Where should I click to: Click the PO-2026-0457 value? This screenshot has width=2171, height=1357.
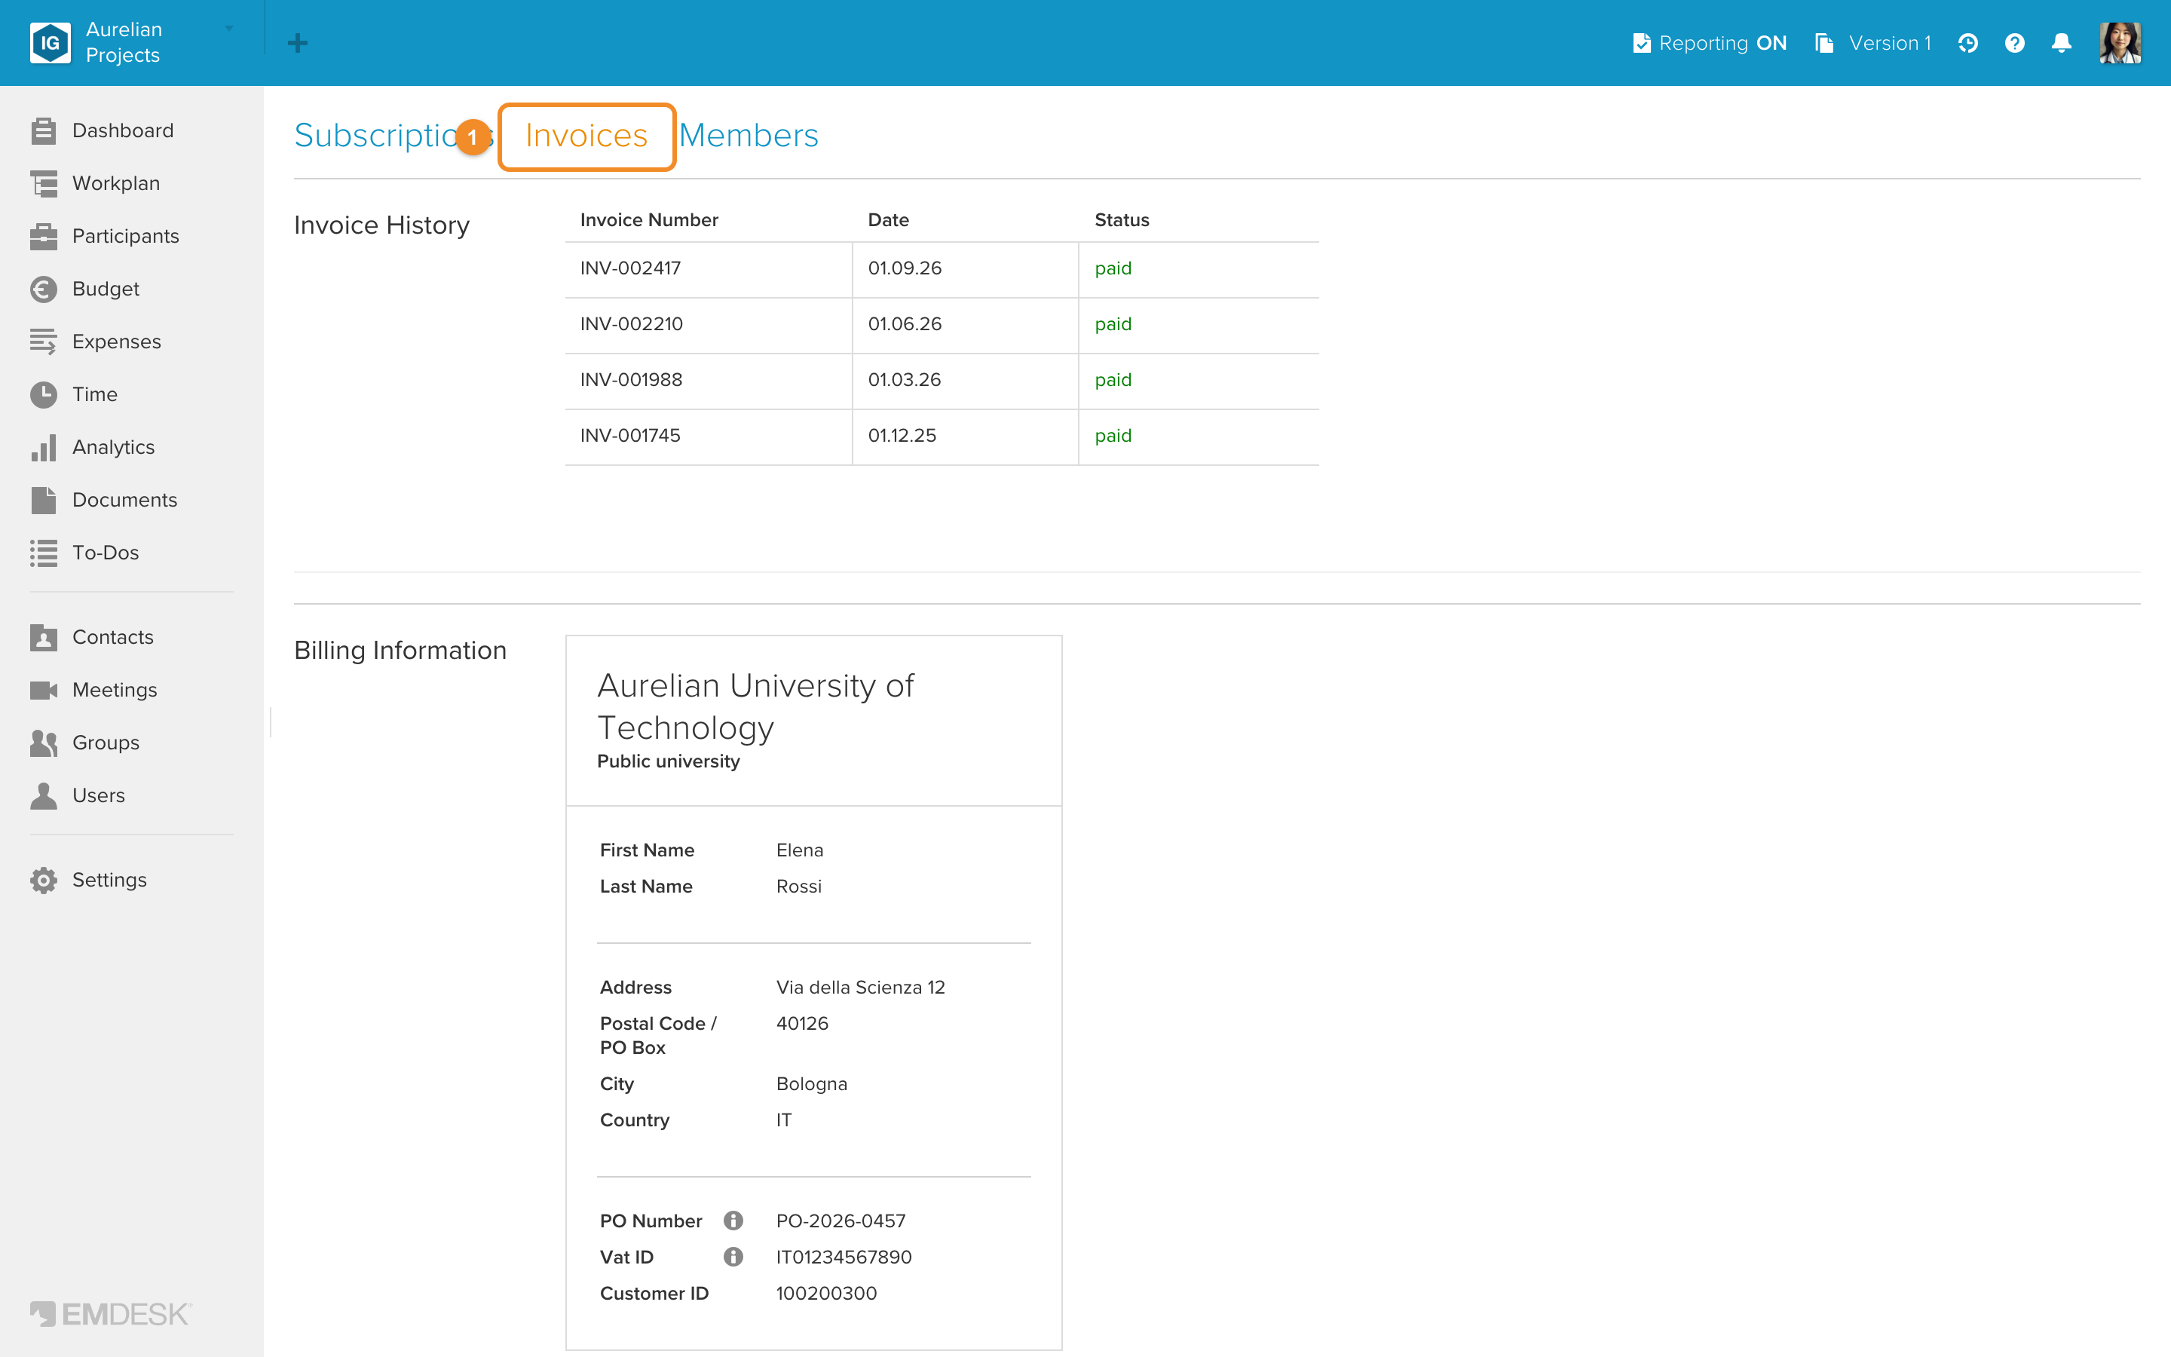pos(841,1221)
